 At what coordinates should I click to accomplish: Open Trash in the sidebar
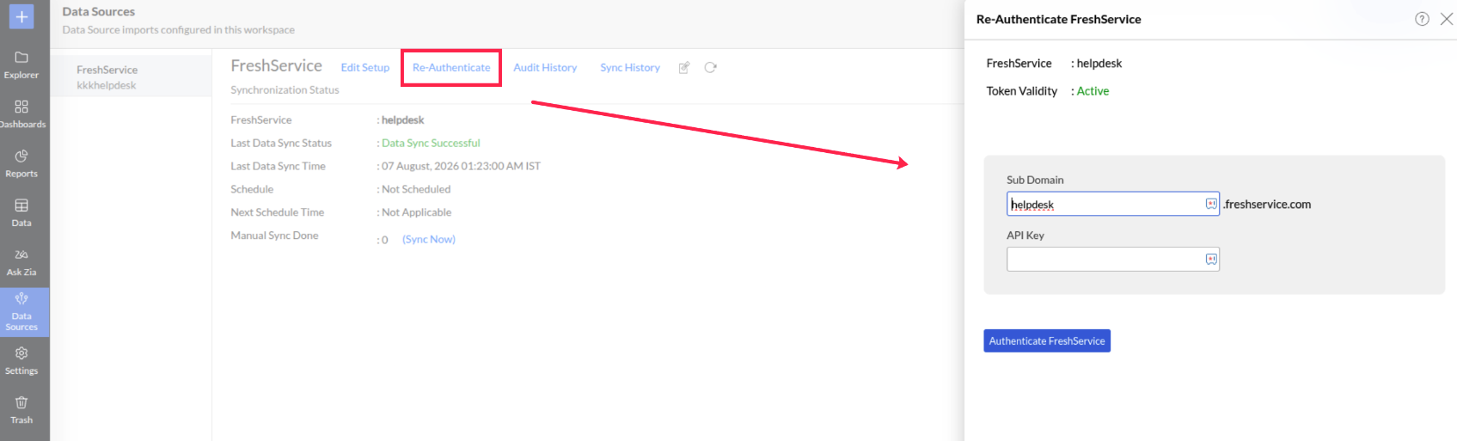(x=21, y=410)
